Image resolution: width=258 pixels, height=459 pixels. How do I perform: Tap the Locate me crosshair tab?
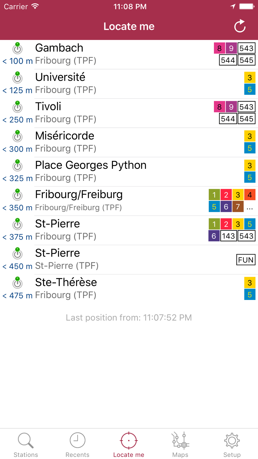pyautogui.click(x=129, y=445)
